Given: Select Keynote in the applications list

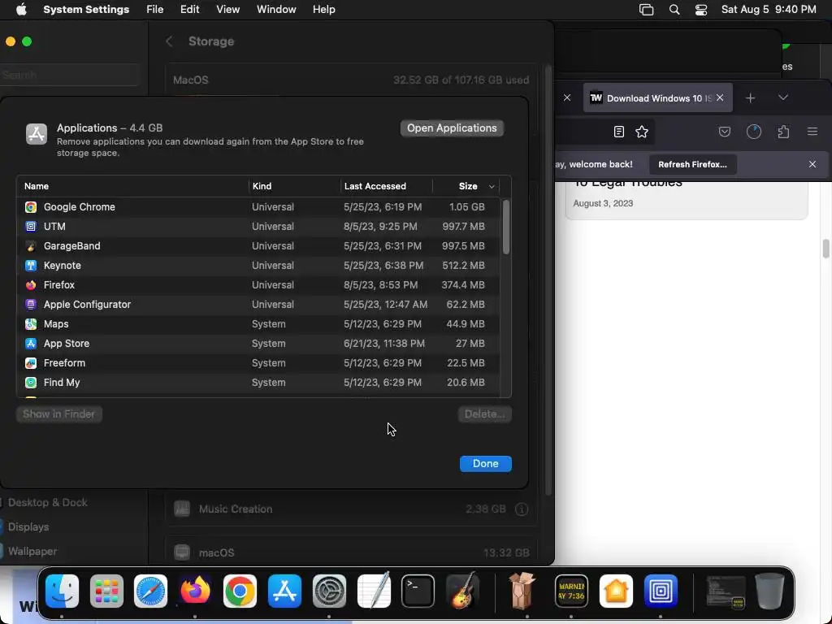Looking at the screenshot, I should tap(258, 266).
